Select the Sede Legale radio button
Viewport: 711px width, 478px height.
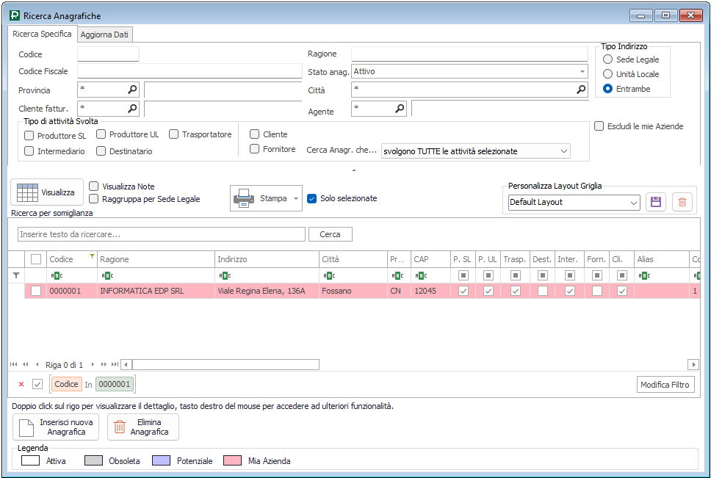607,59
